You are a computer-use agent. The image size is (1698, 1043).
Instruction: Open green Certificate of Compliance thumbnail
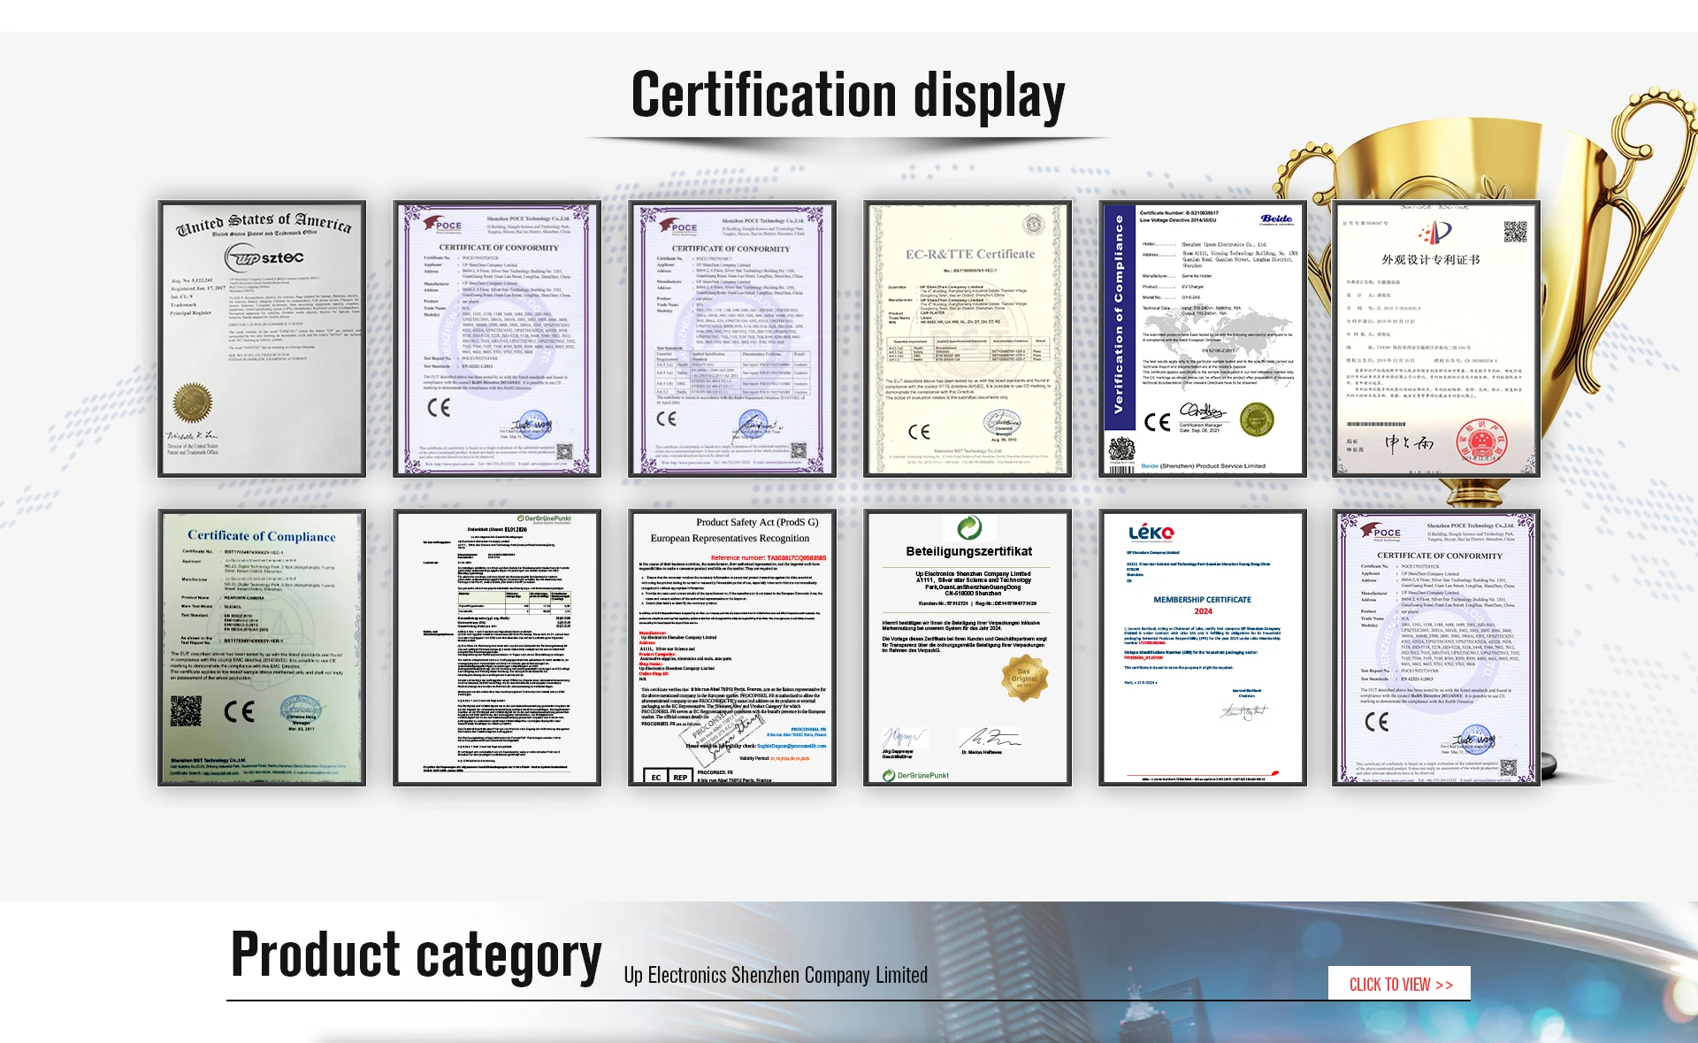[x=262, y=647]
